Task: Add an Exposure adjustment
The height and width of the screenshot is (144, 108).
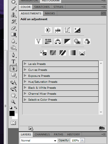Action: click(x=77, y=30)
